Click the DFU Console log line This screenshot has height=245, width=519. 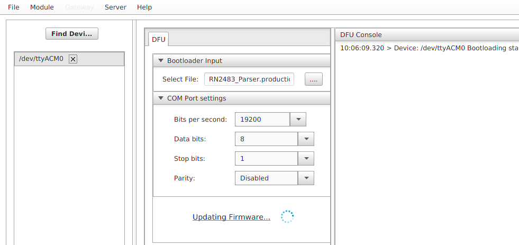tap(429, 48)
